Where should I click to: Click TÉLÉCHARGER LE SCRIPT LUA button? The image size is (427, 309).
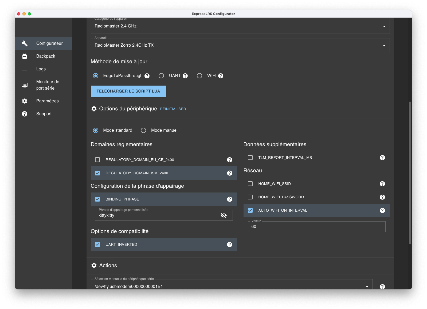click(x=128, y=91)
